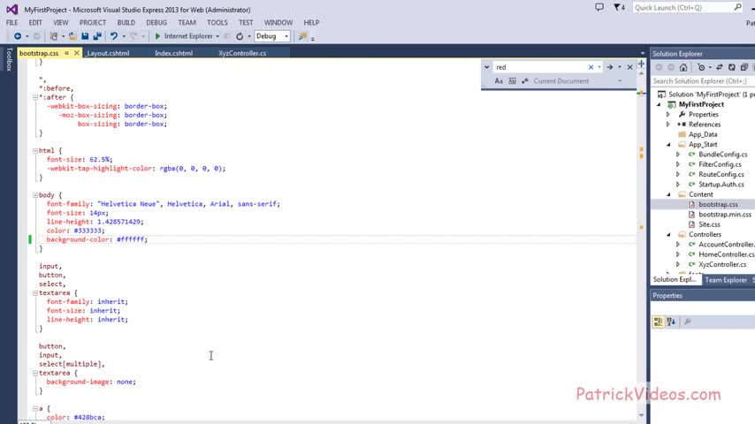Viewport: 755px width, 424px height.
Task: Select HomeController.cs in Solution Explorer
Action: coord(726,254)
